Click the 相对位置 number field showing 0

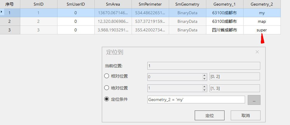pyautogui.click(x=175, y=77)
